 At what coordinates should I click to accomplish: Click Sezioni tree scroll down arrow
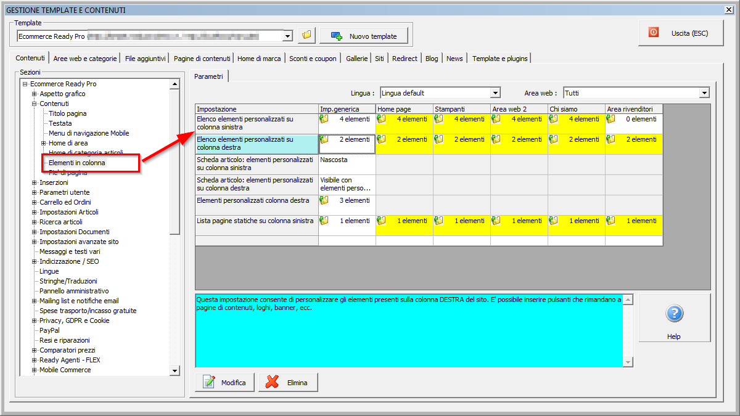[x=175, y=370]
